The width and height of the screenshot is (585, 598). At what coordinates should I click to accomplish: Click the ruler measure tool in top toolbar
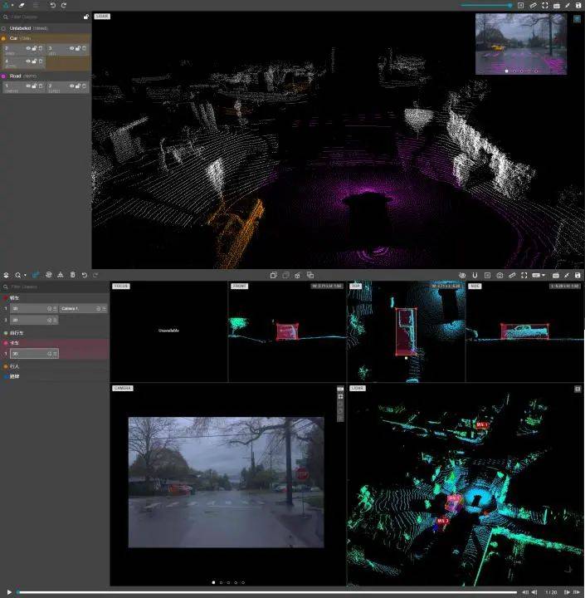pos(533,5)
